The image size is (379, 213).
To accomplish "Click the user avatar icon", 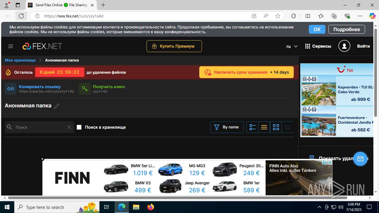I will pos(344,46).
